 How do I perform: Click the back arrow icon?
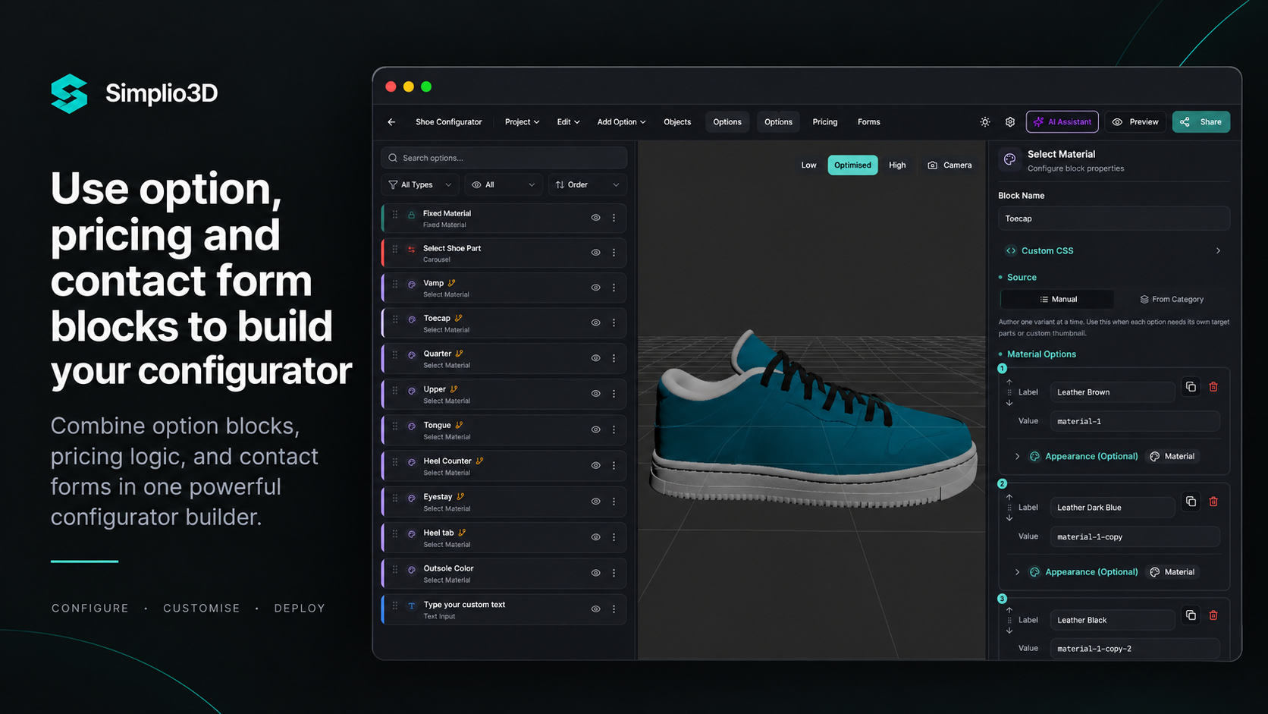click(x=391, y=122)
